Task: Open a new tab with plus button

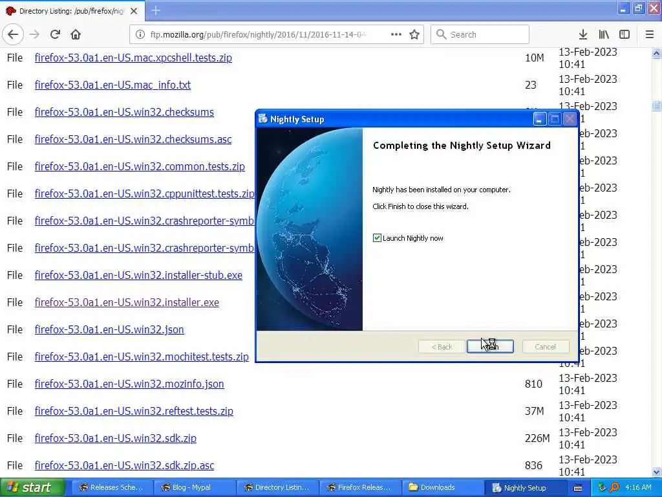Action: (x=156, y=10)
